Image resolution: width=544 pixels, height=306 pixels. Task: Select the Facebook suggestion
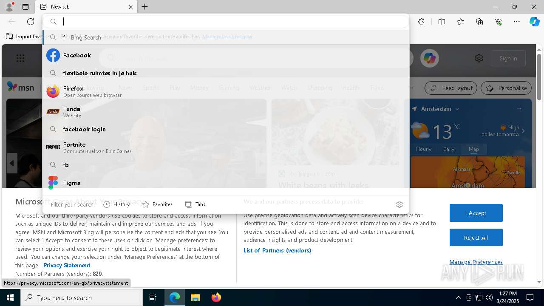[226, 55]
